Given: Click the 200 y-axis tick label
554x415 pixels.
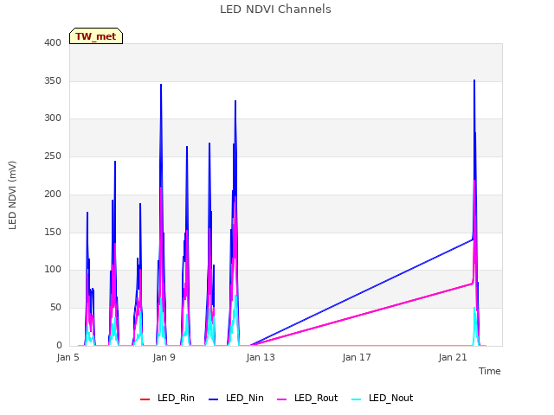Looking at the screenshot, I should (53, 194).
